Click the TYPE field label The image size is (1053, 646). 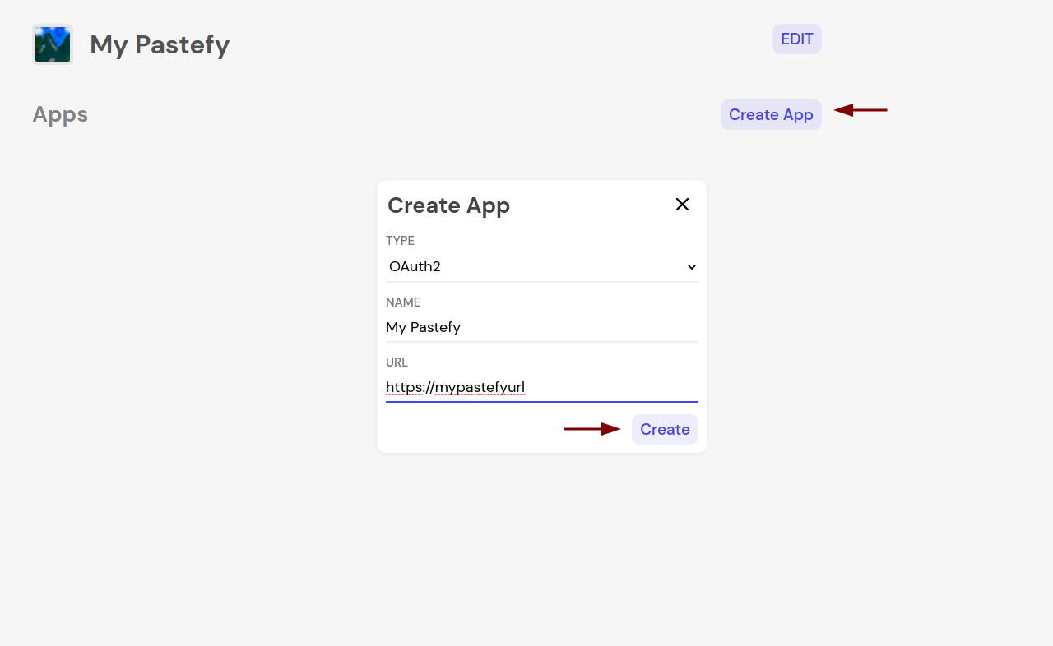point(400,241)
